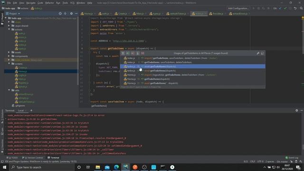Viewport: 304px width, 171px height.
Task: Hide the Project panel with the minus icon
Action: tap(76, 14)
